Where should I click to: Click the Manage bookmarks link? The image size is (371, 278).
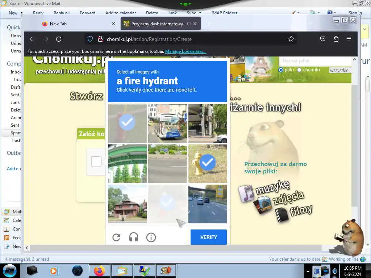(x=186, y=51)
